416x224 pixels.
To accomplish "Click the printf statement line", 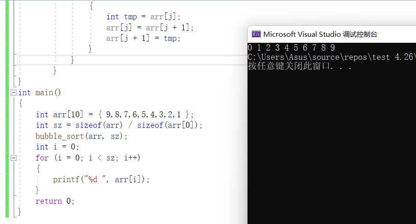I will click(x=101, y=179).
